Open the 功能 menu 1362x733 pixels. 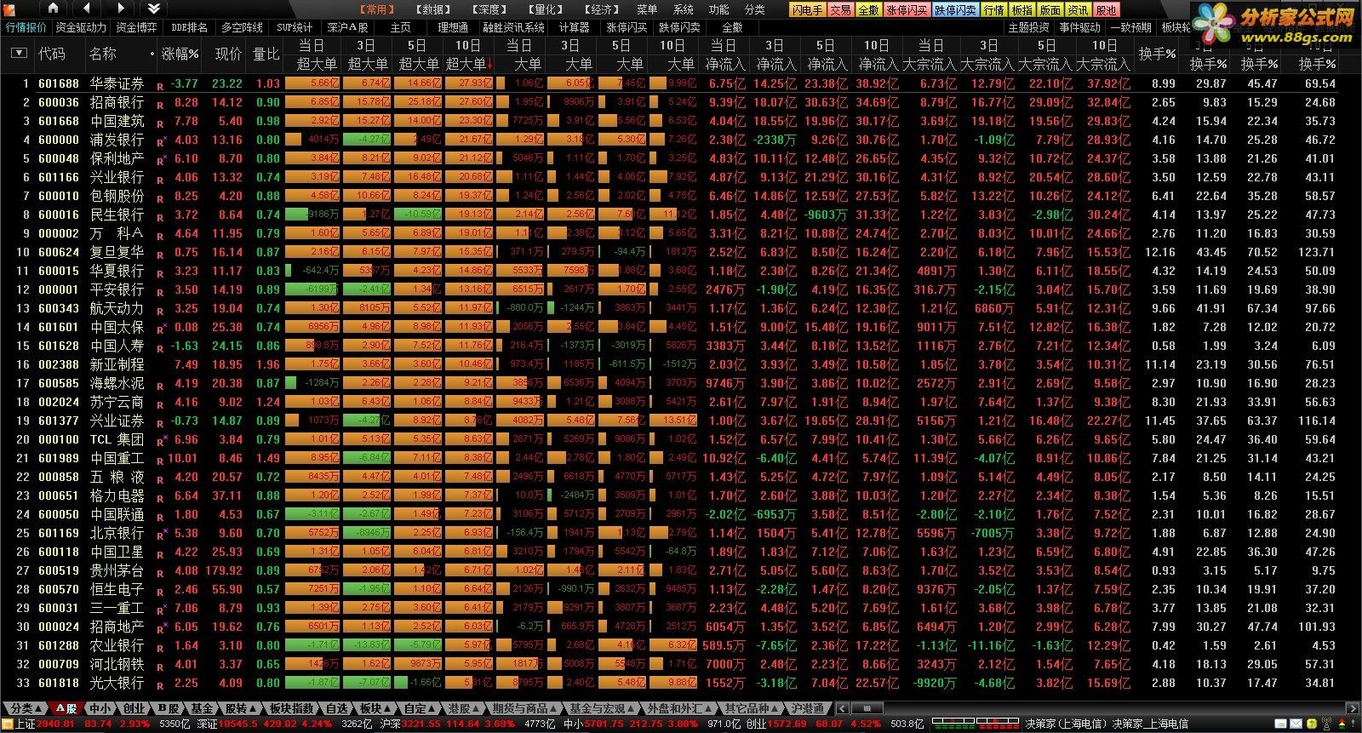pos(719,9)
